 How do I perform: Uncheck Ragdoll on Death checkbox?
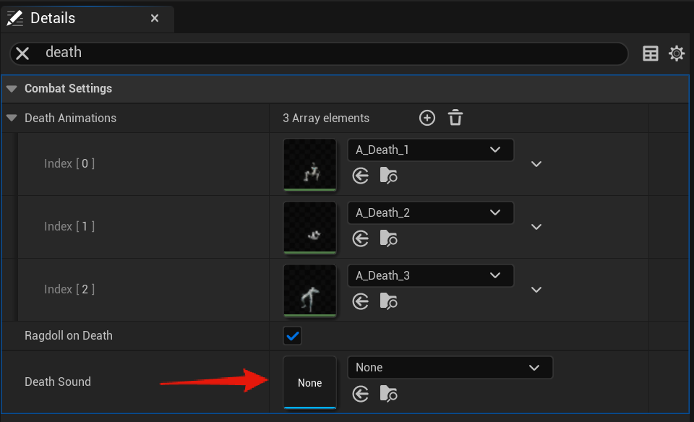293,336
